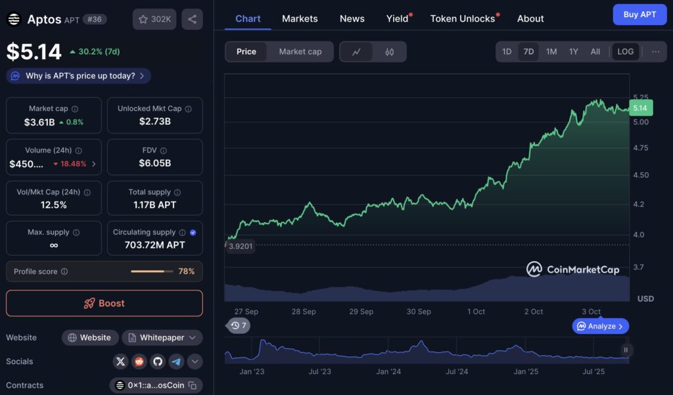Select the 1D time range
673x395 pixels.
point(507,51)
